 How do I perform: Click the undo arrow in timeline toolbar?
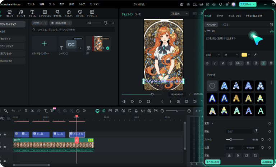tap(13, 111)
